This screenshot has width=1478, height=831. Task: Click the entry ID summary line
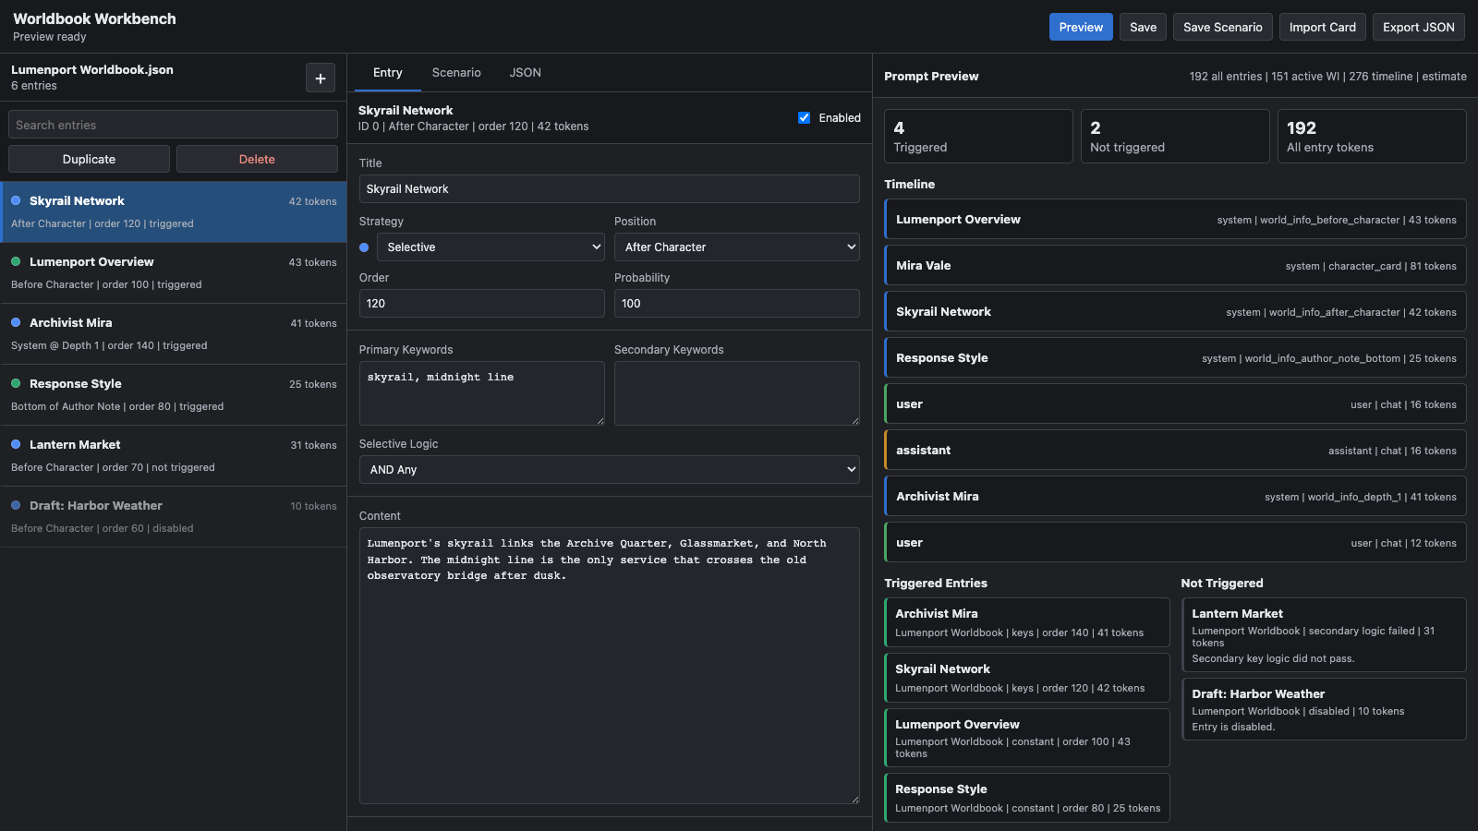(x=473, y=126)
